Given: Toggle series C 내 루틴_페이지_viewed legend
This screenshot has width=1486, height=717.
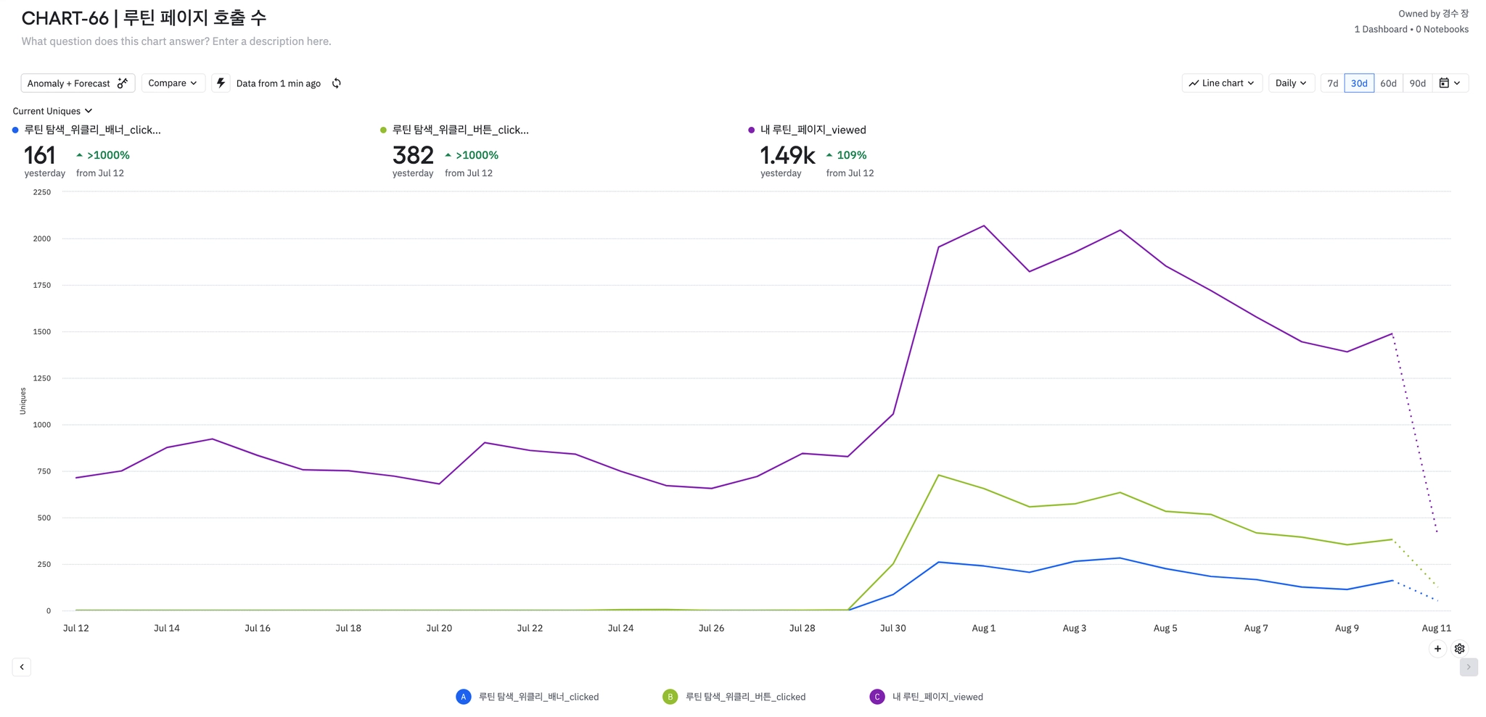Looking at the screenshot, I should coord(937,697).
